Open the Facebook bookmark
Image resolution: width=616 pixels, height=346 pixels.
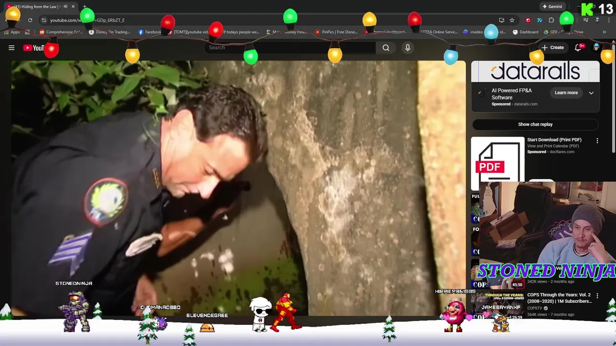click(150, 32)
